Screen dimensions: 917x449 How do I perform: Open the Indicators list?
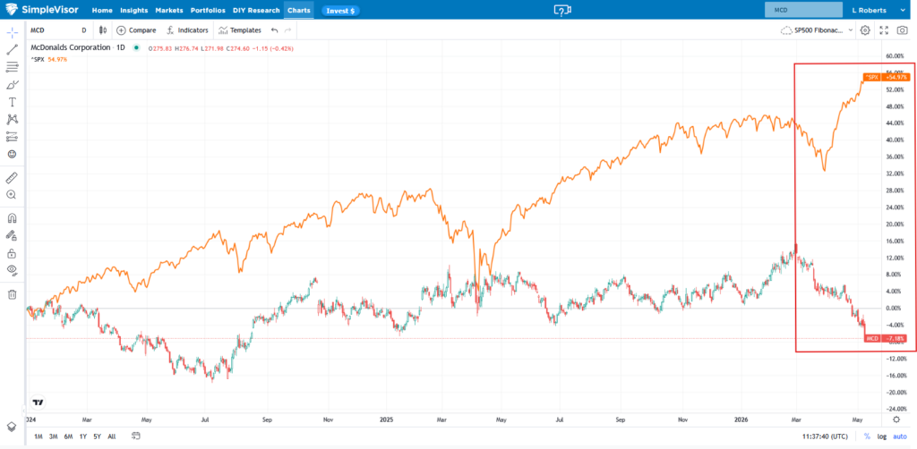coord(187,30)
